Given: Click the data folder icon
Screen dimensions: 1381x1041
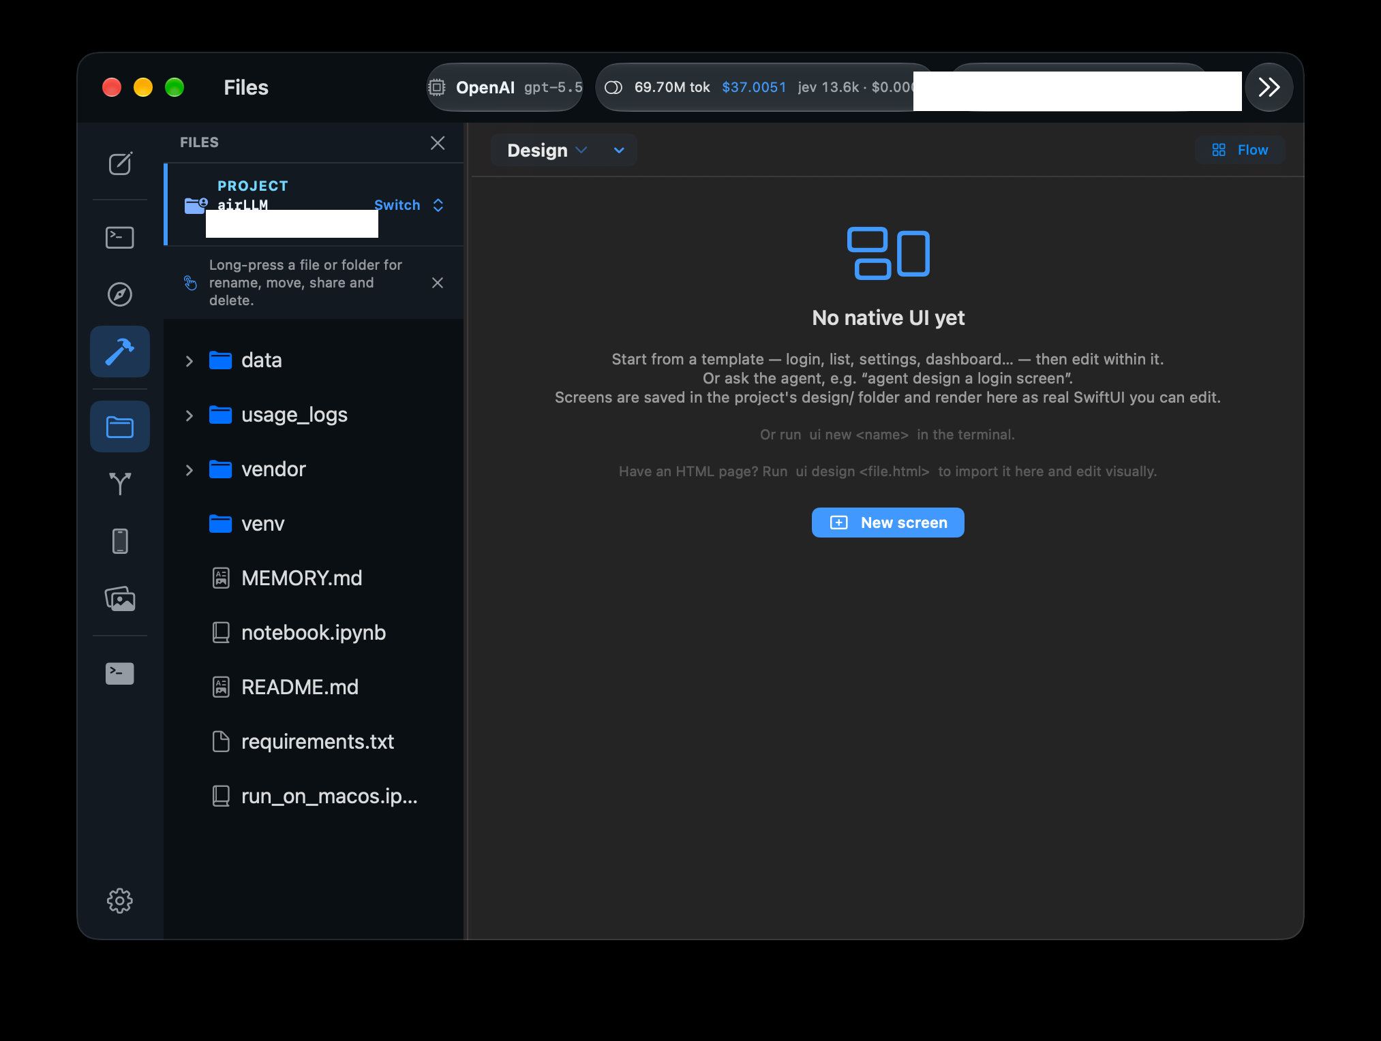Looking at the screenshot, I should click(x=220, y=360).
